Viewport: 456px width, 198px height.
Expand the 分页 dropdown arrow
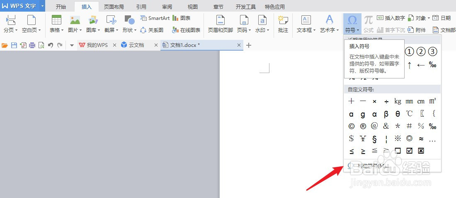click(16, 30)
